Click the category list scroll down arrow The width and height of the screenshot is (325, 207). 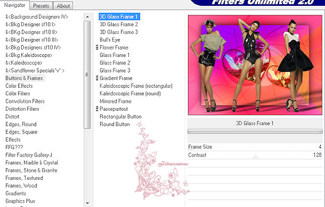click(87, 203)
